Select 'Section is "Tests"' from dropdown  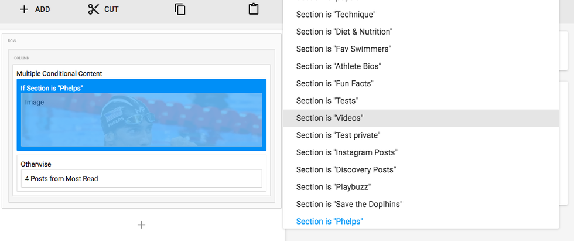(x=327, y=101)
